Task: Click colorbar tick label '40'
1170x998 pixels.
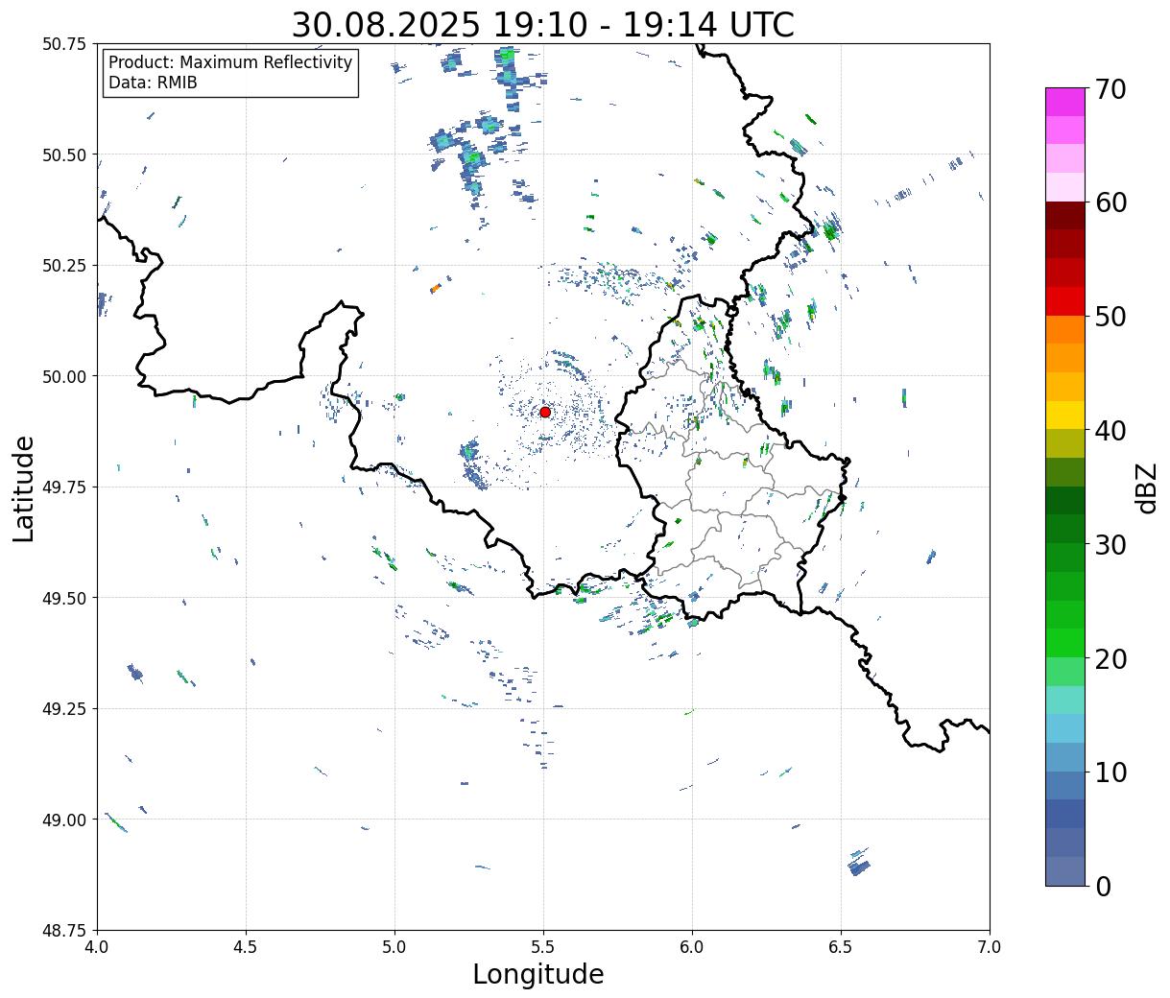Action: pyautogui.click(x=1110, y=431)
